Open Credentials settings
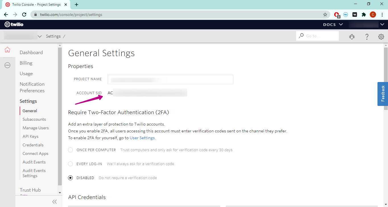This screenshot has width=388, height=207. (33, 145)
